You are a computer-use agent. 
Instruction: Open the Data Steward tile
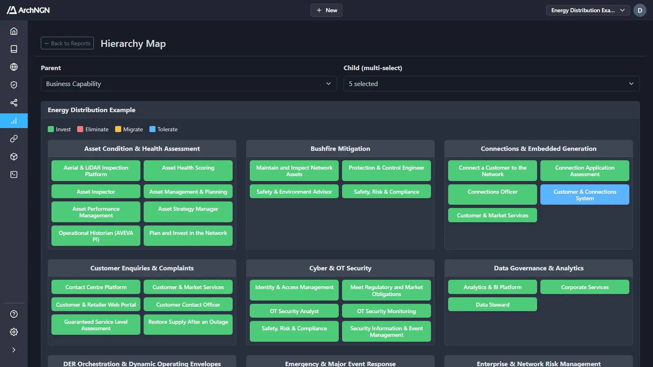(493, 305)
